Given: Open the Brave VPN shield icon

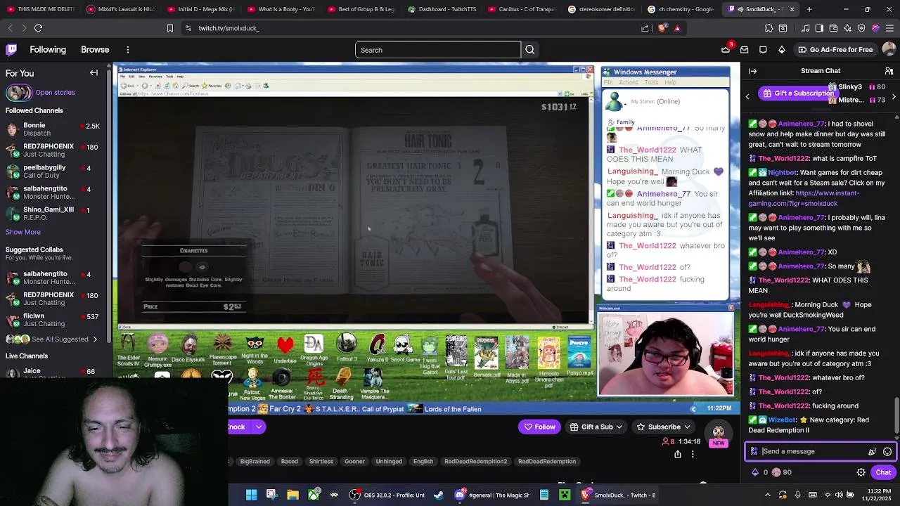Looking at the screenshot, I should tap(861, 28).
